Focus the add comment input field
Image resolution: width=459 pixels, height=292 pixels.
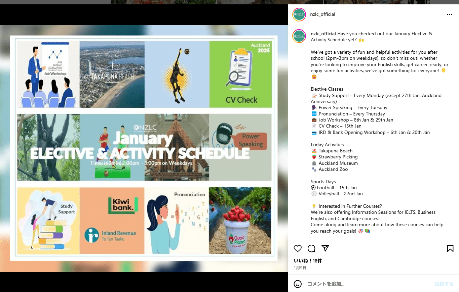(368, 284)
